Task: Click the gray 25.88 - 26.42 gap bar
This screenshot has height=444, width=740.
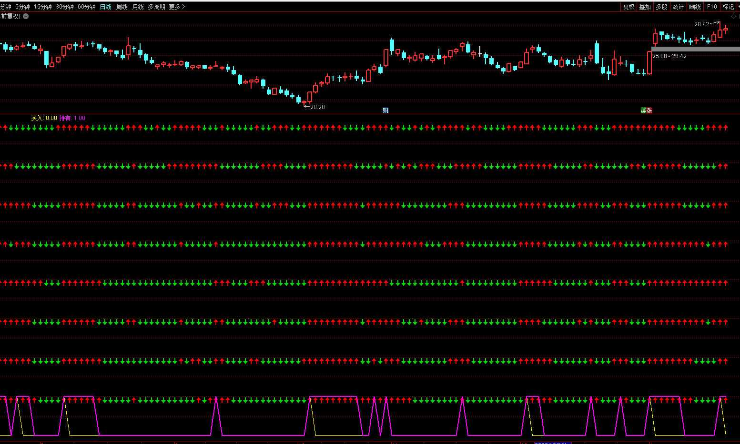Action: (x=695, y=49)
